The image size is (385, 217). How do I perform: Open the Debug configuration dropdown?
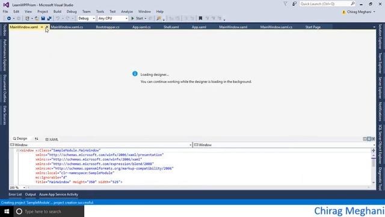click(x=86, y=19)
